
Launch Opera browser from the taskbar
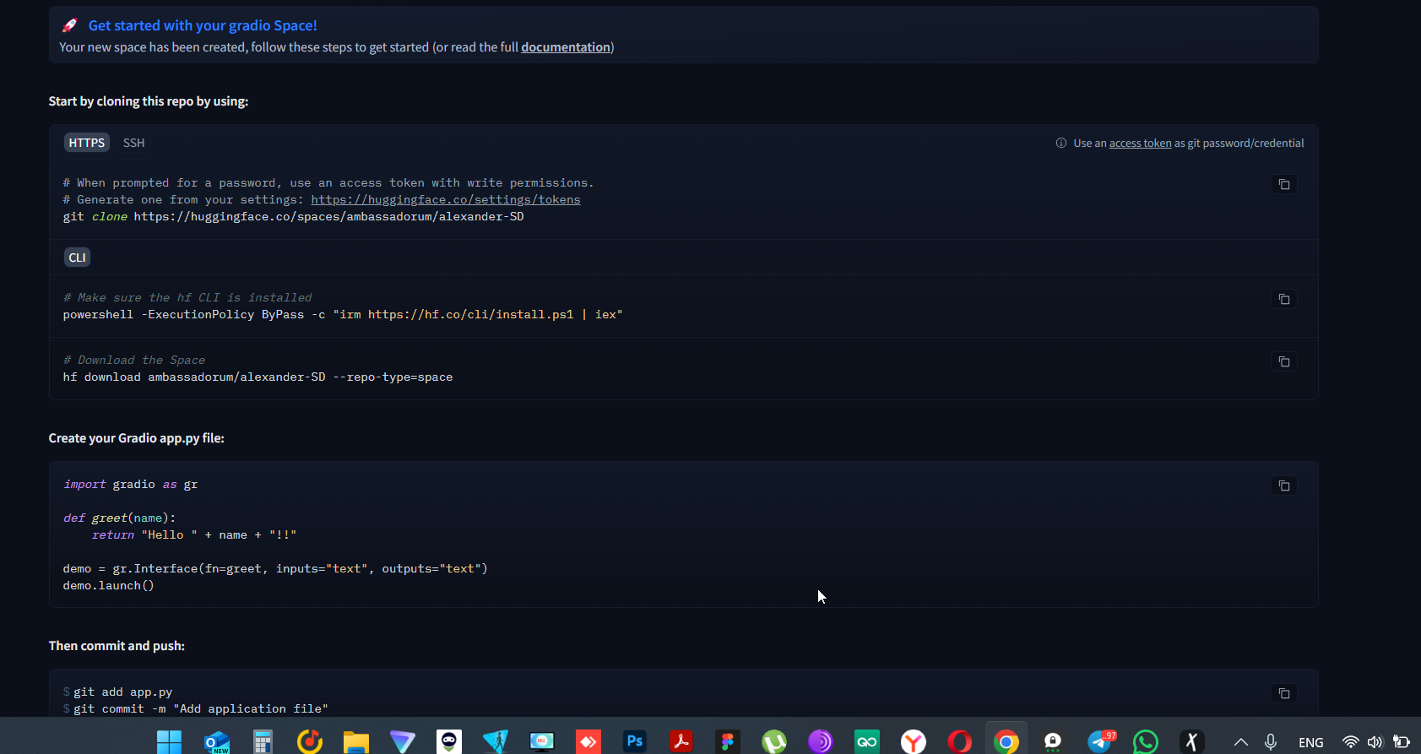pos(960,742)
